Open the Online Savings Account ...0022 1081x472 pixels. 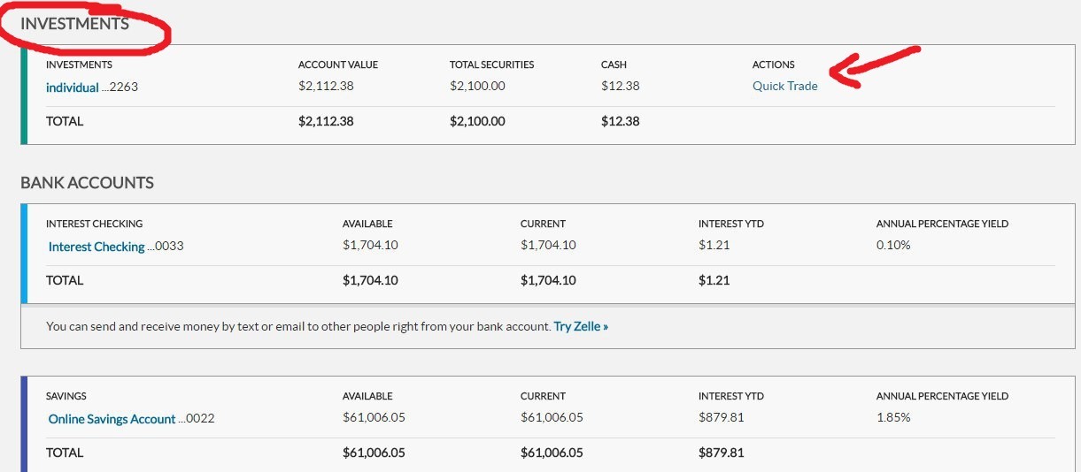pos(112,419)
